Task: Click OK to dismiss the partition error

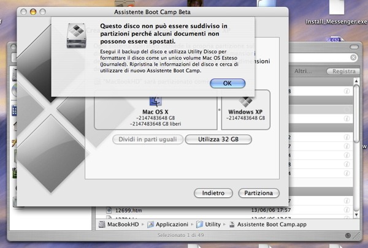Action: click(x=228, y=83)
